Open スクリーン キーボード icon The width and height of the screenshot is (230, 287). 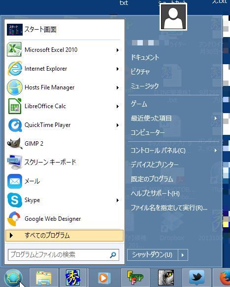[15, 163]
